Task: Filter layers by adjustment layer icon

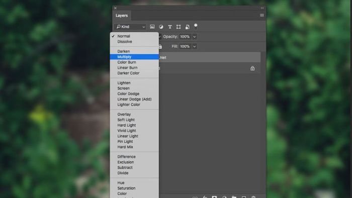Action: tap(161, 27)
